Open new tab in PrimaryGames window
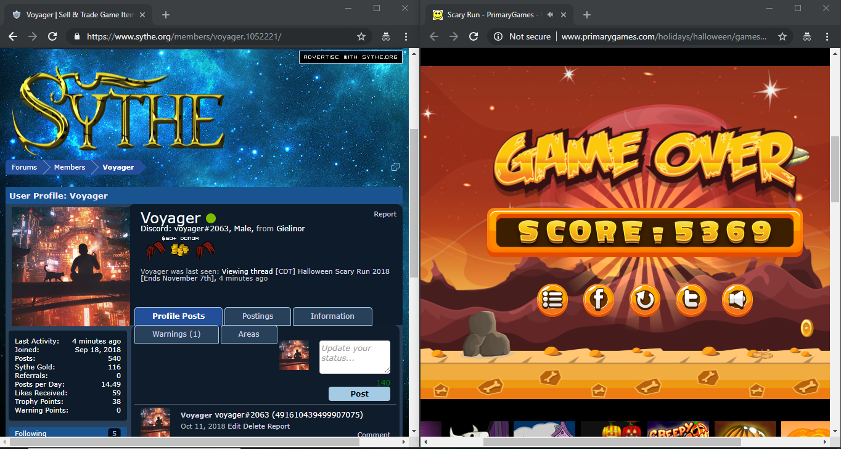841x449 pixels. click(586, 14)
